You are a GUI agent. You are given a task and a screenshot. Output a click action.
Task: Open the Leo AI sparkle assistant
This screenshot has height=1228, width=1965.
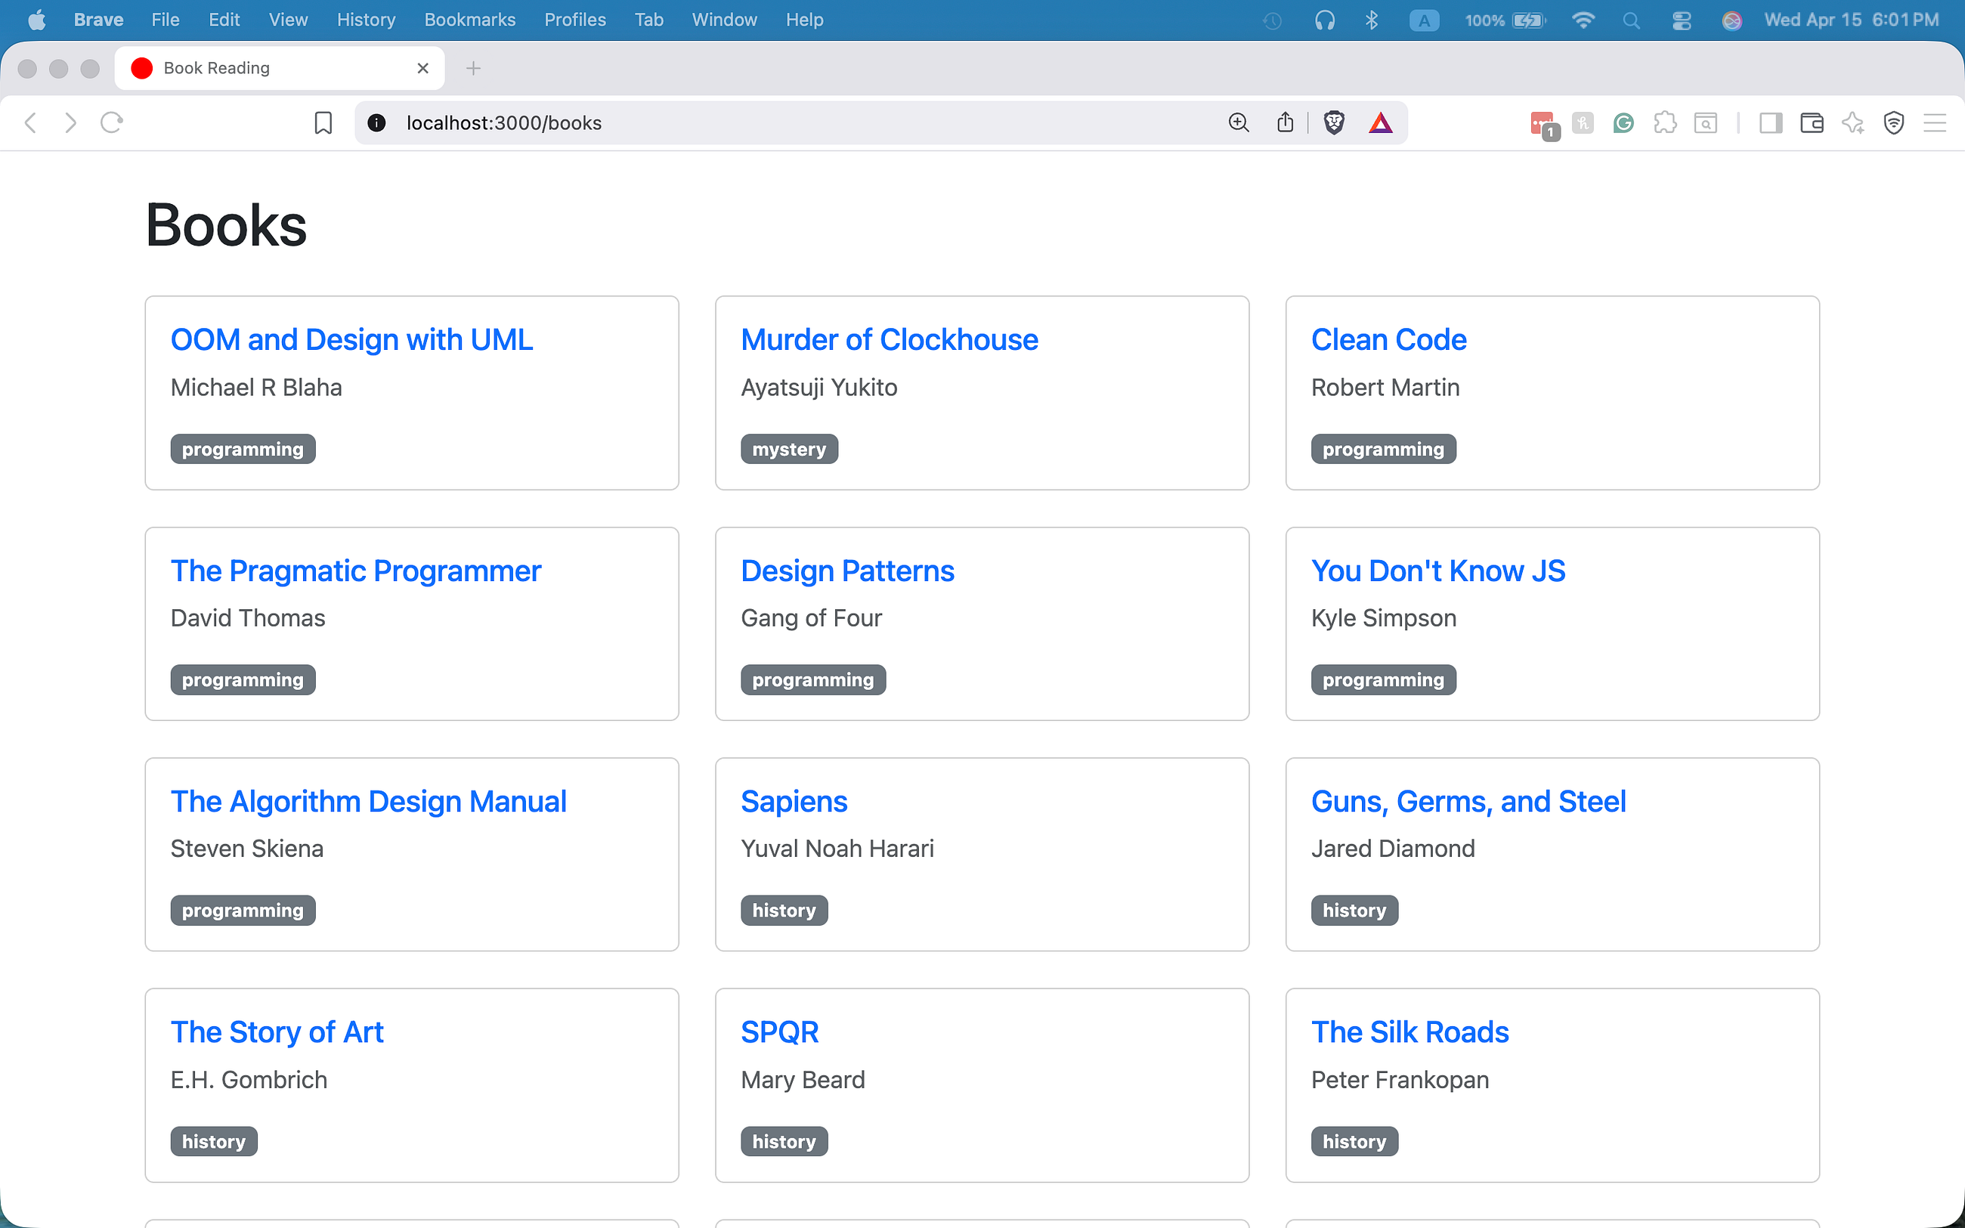(1853, 122)
